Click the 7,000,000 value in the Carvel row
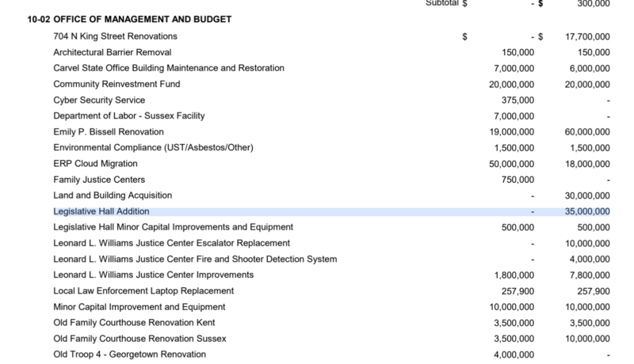 click(514, 69)
